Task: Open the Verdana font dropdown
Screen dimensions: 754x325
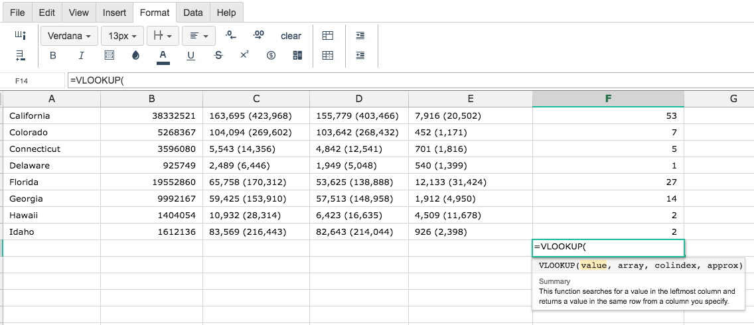Action: pyautogui.click(x=70, y=36)
